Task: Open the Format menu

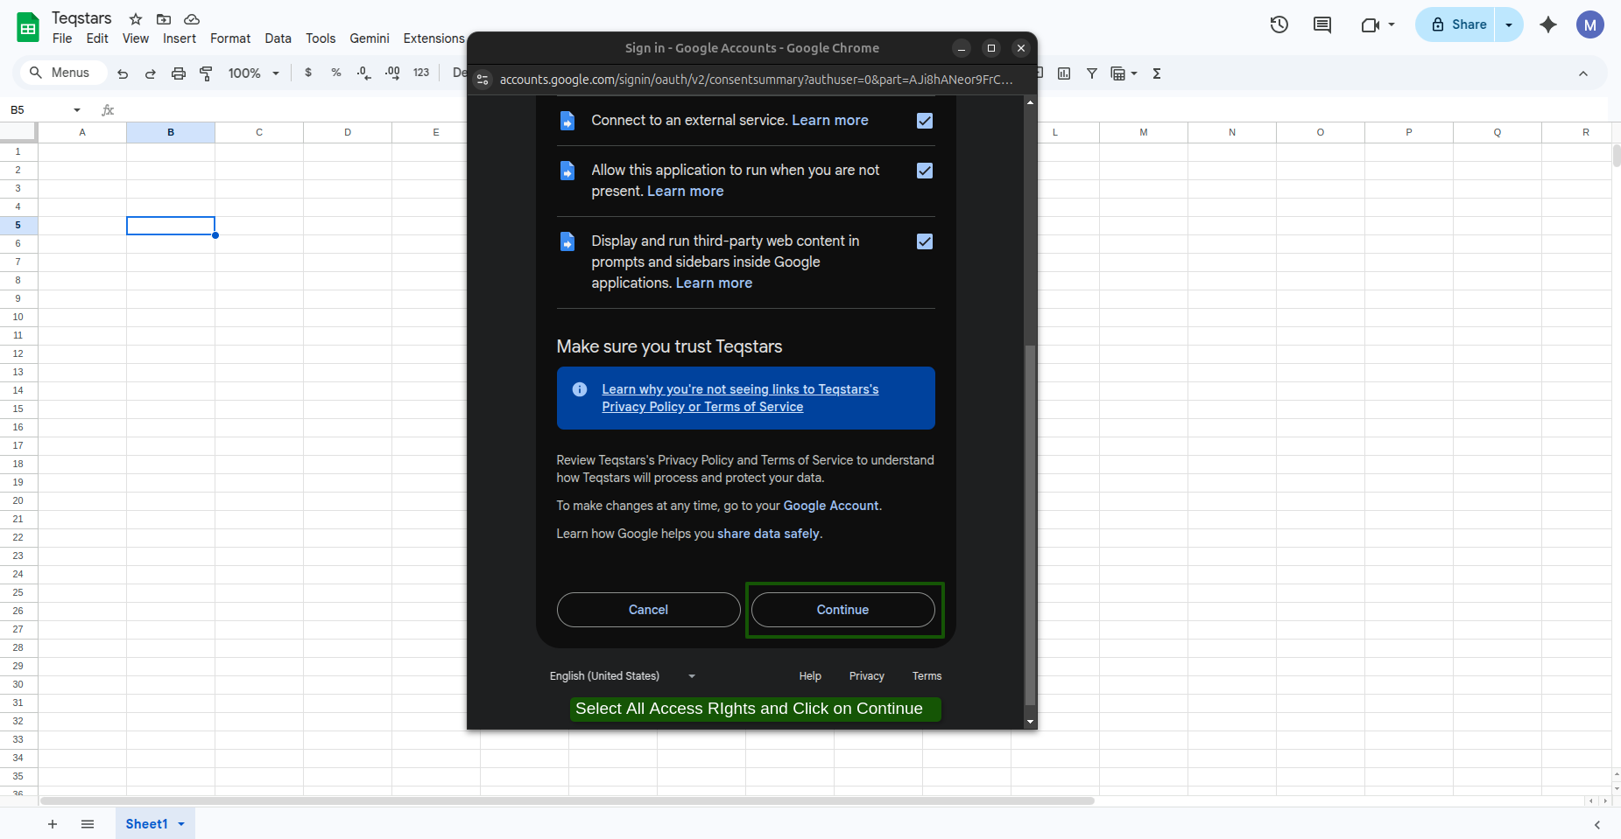Action: [x=230, y=38]
